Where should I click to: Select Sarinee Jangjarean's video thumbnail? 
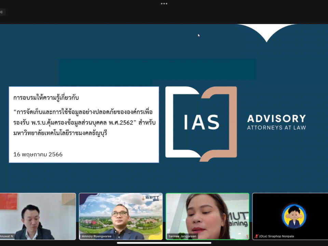[207, 216]
